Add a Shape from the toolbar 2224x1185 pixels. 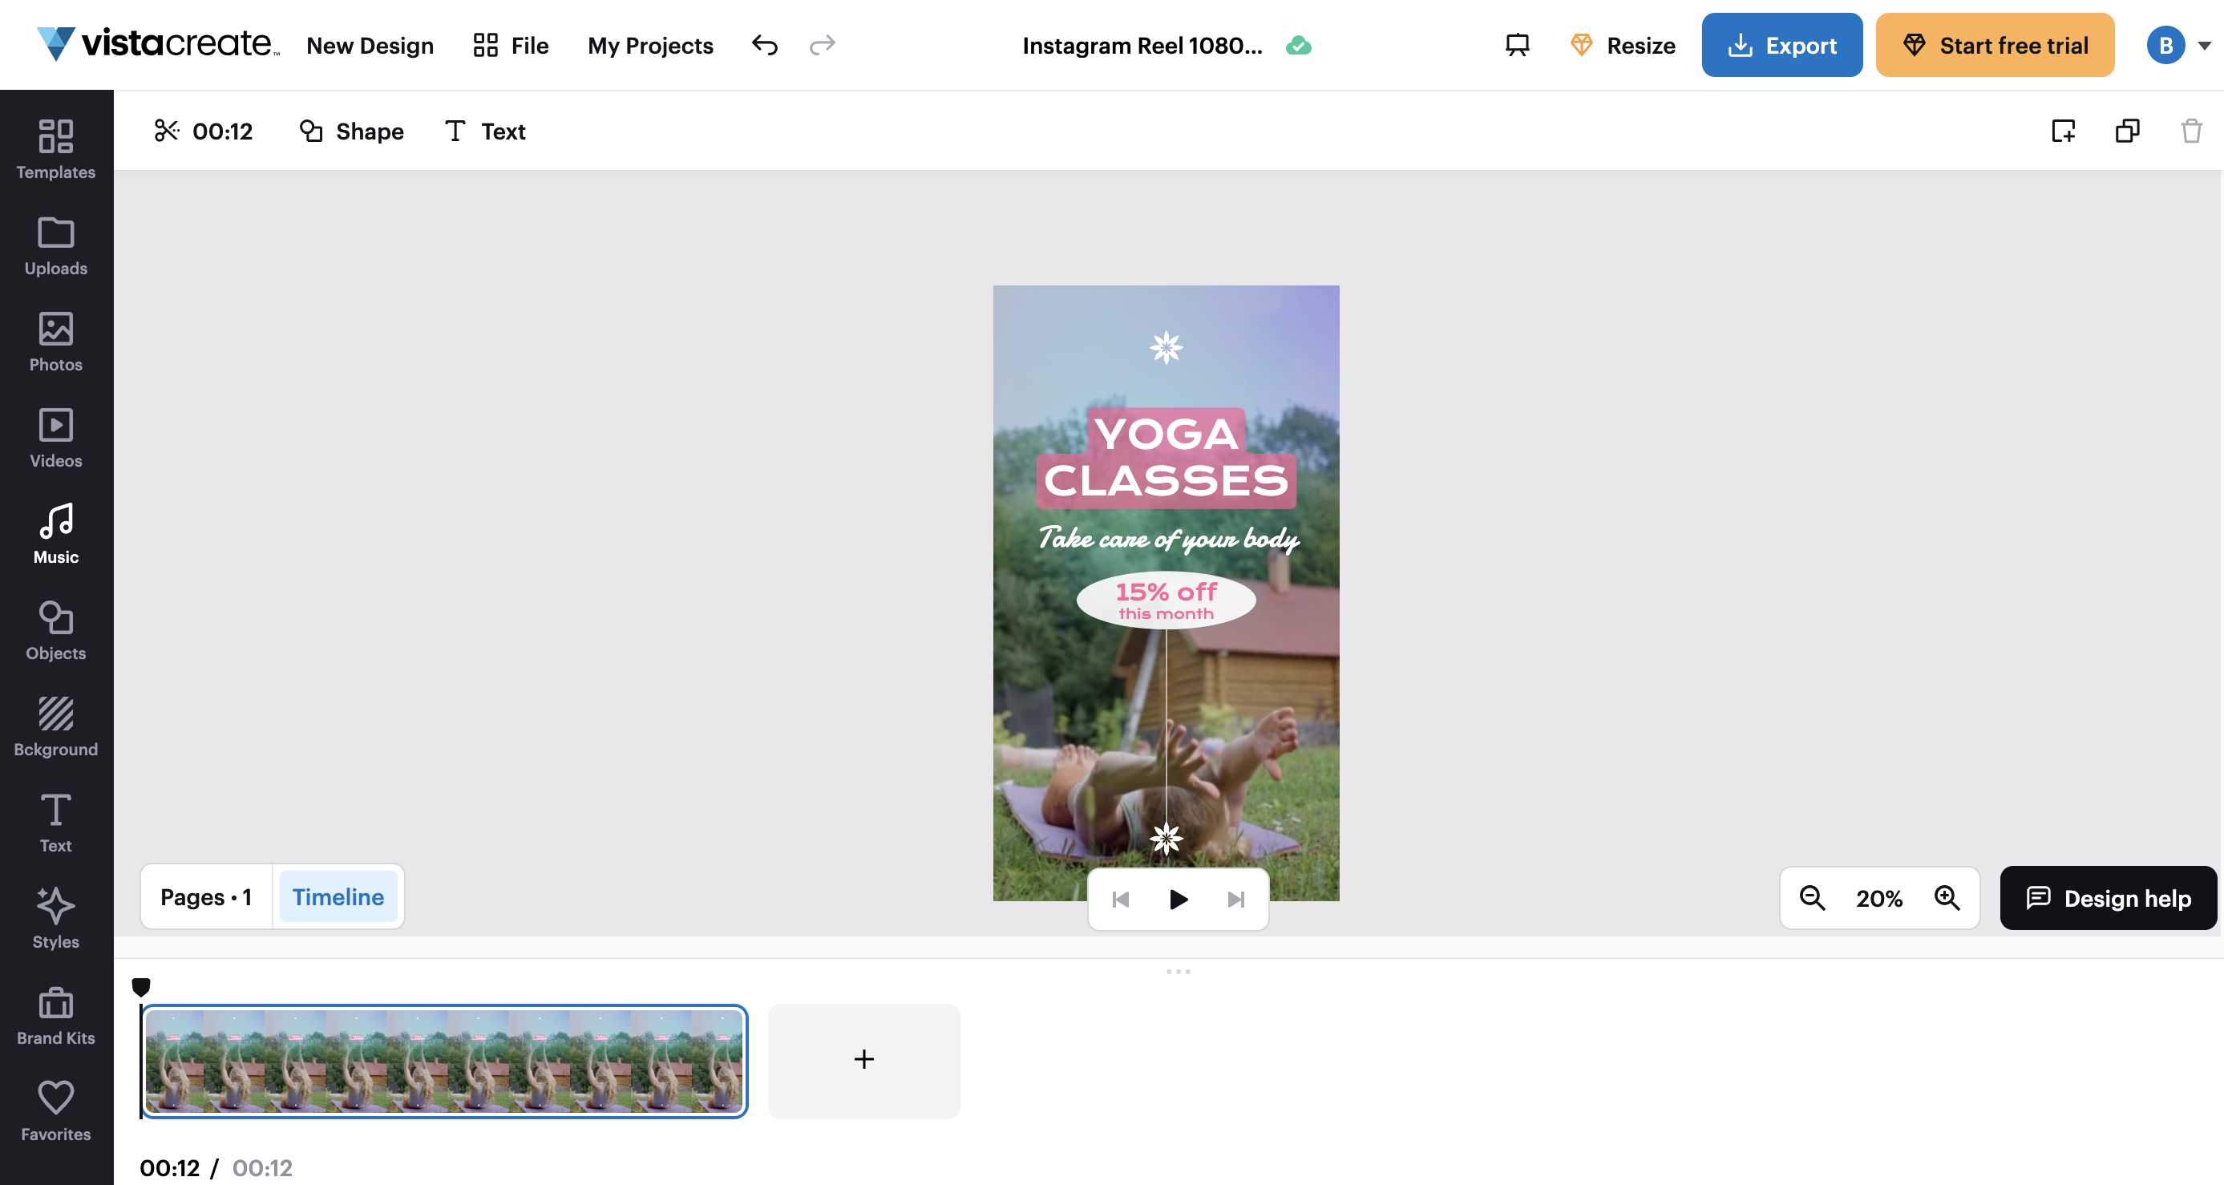[x=351, y=131]
